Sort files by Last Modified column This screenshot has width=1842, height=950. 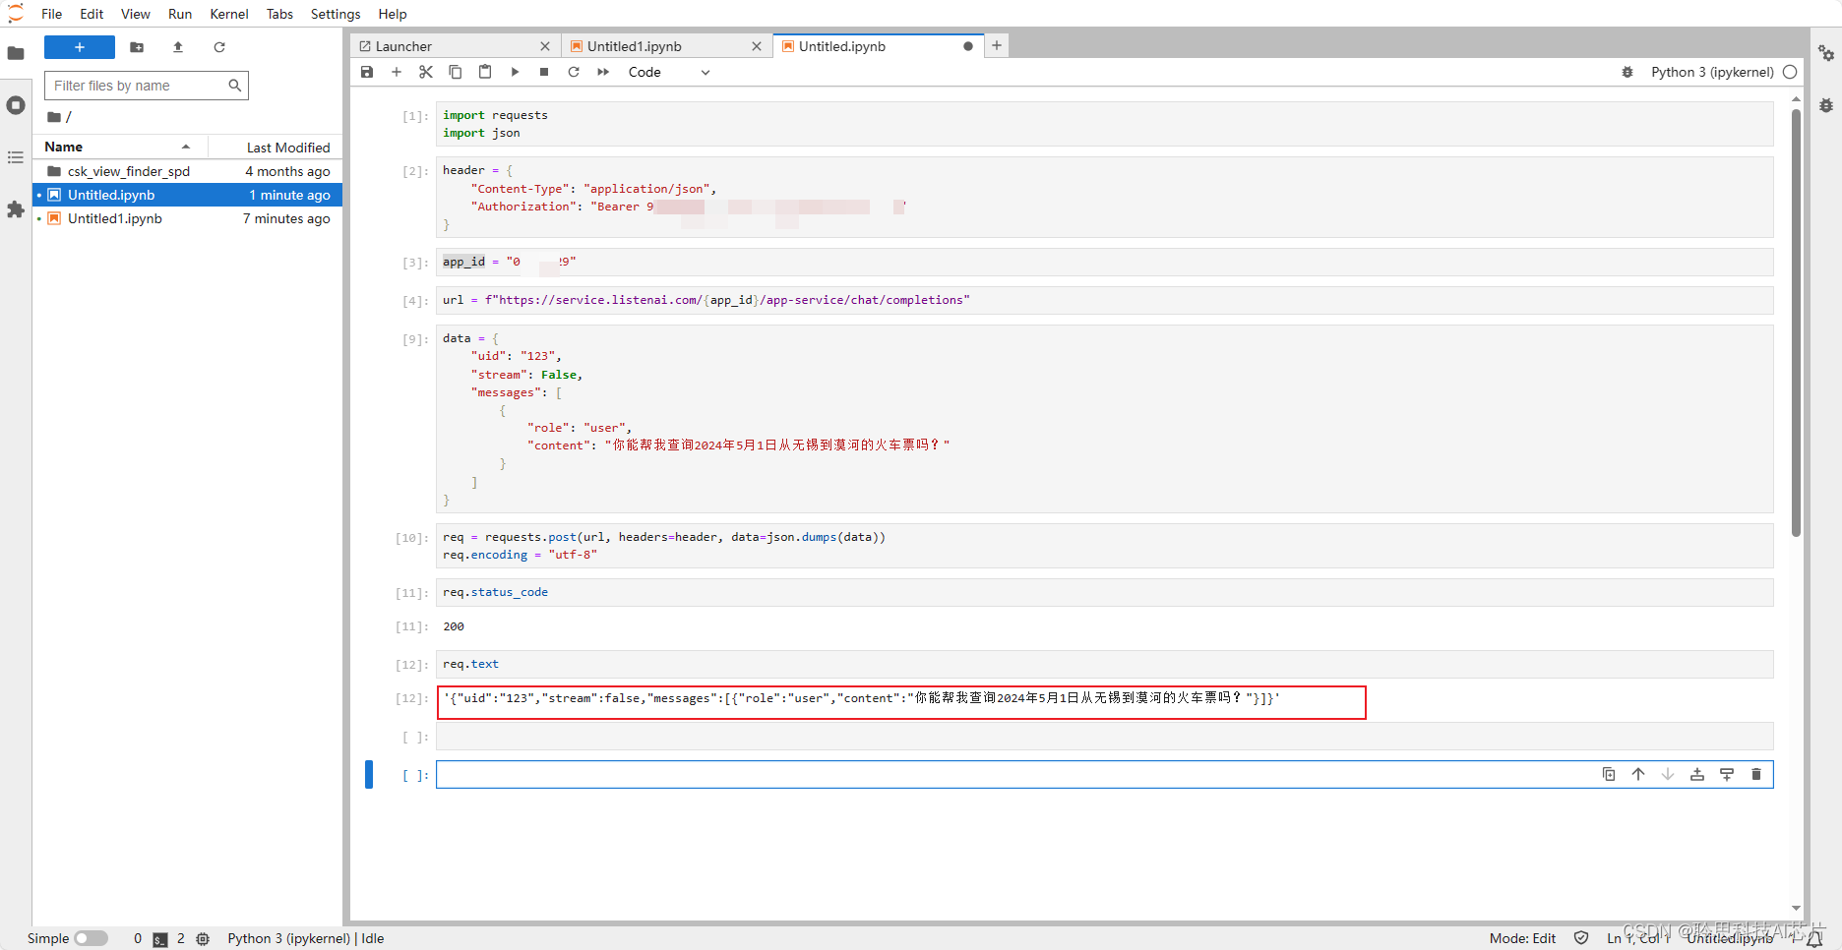[x=276, y=147]
